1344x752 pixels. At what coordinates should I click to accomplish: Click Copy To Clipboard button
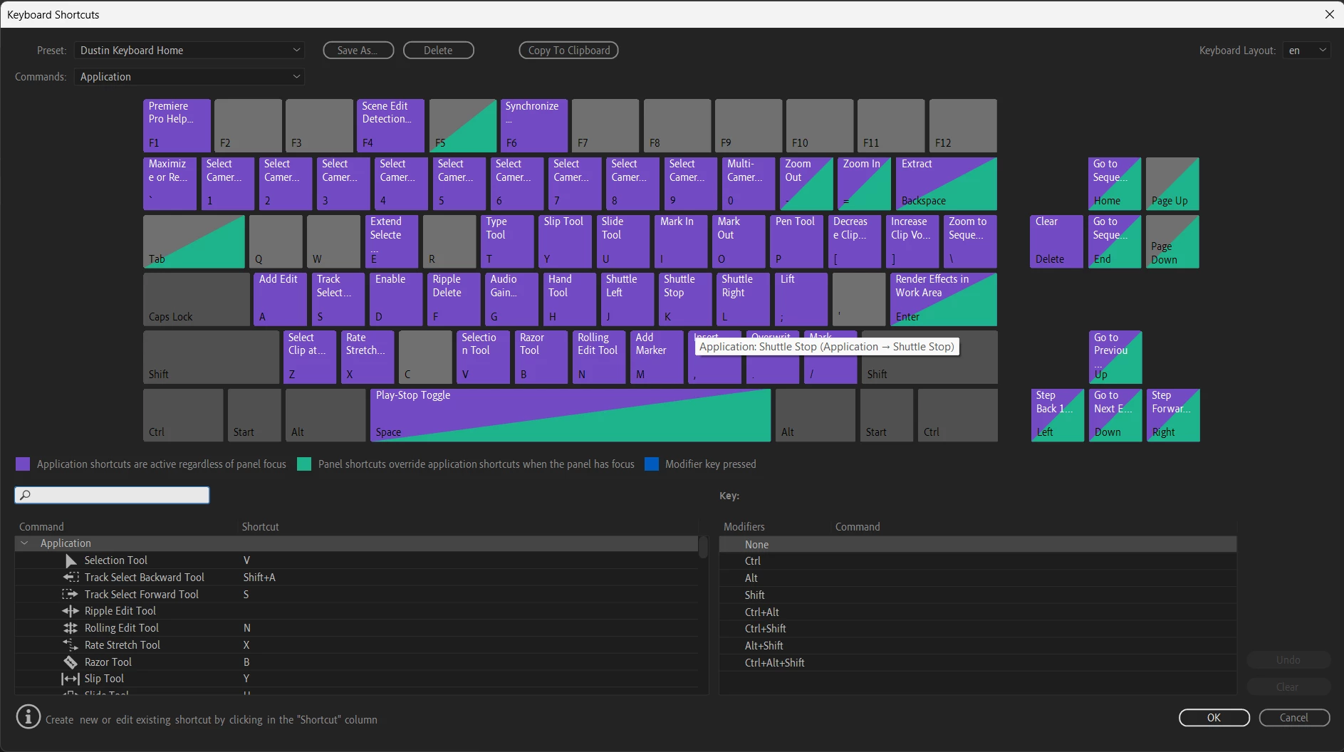tap(568, 51)
